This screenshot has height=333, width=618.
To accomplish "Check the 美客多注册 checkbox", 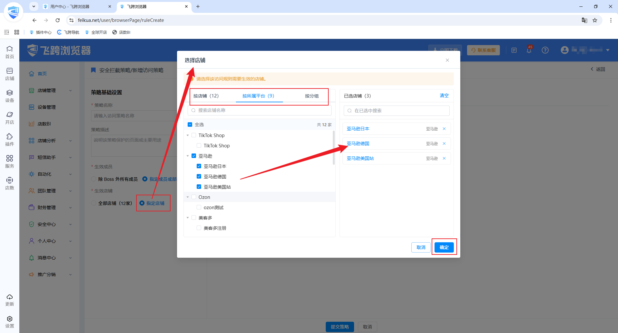I will [199, 228].
